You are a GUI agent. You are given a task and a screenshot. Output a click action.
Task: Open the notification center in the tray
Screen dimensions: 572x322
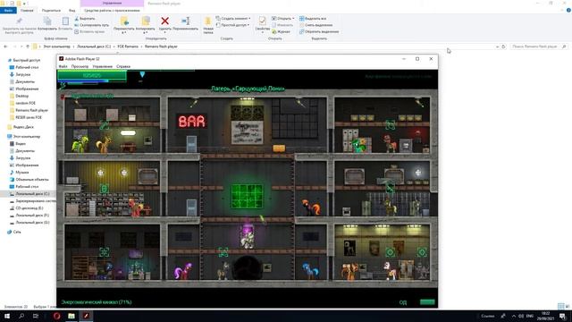(562, 316)
